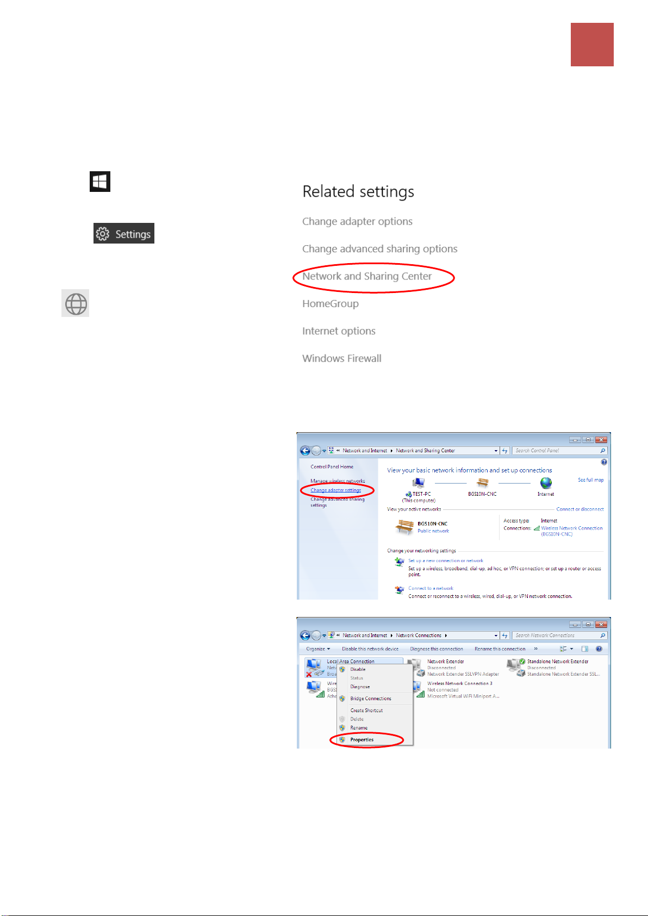Select the Network Extender adapter

click(x=454, y=668)
